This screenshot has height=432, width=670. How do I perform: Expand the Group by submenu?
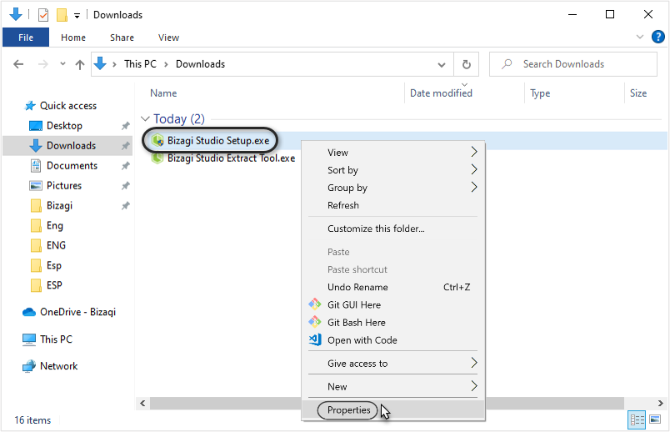tap(473, 187)
